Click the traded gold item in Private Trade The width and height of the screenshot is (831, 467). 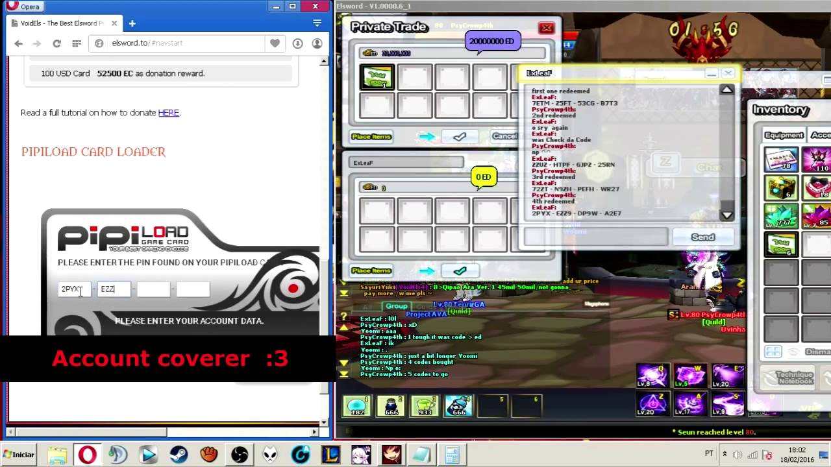click(377, 78)
